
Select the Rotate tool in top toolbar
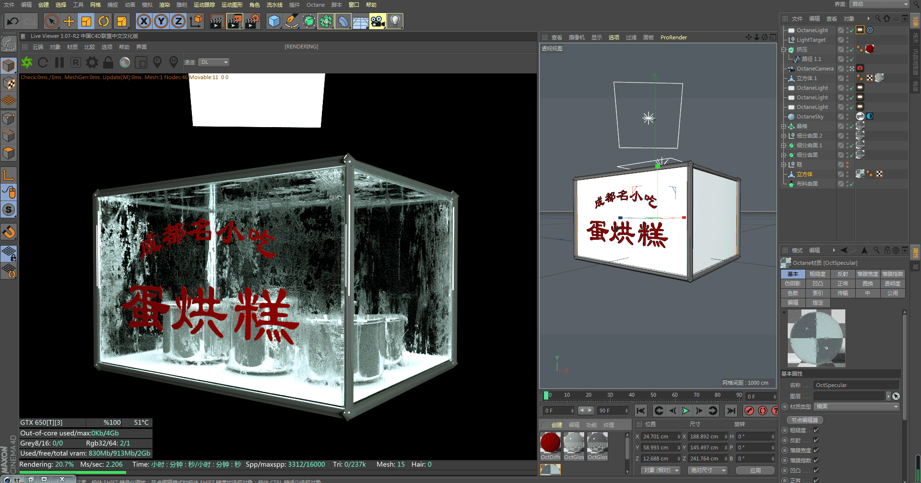(104, 21)
